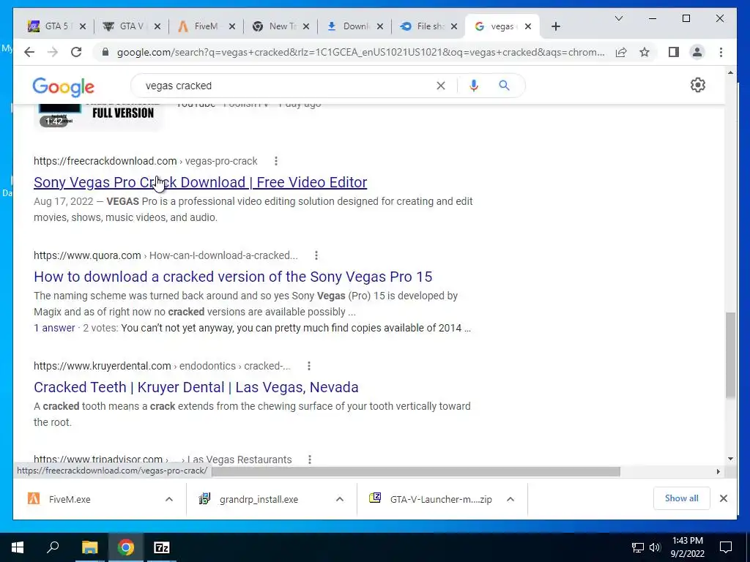Switch to the GTA V tab

tap(125, 26)
